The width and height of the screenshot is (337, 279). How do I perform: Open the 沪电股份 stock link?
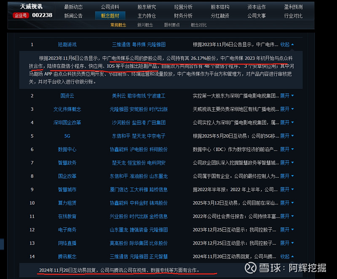pos(139,149)
